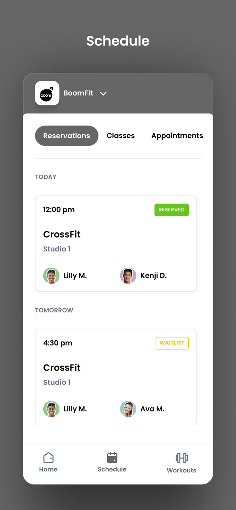Click Ava M.'s avatar in tomorrow's class
The width and height of the screenshot is (236, 510).
coord(128,409)
